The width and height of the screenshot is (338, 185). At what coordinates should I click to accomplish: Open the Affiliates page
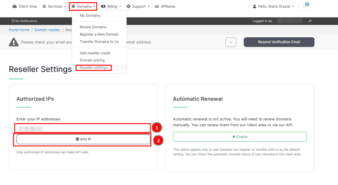(165, 7)
